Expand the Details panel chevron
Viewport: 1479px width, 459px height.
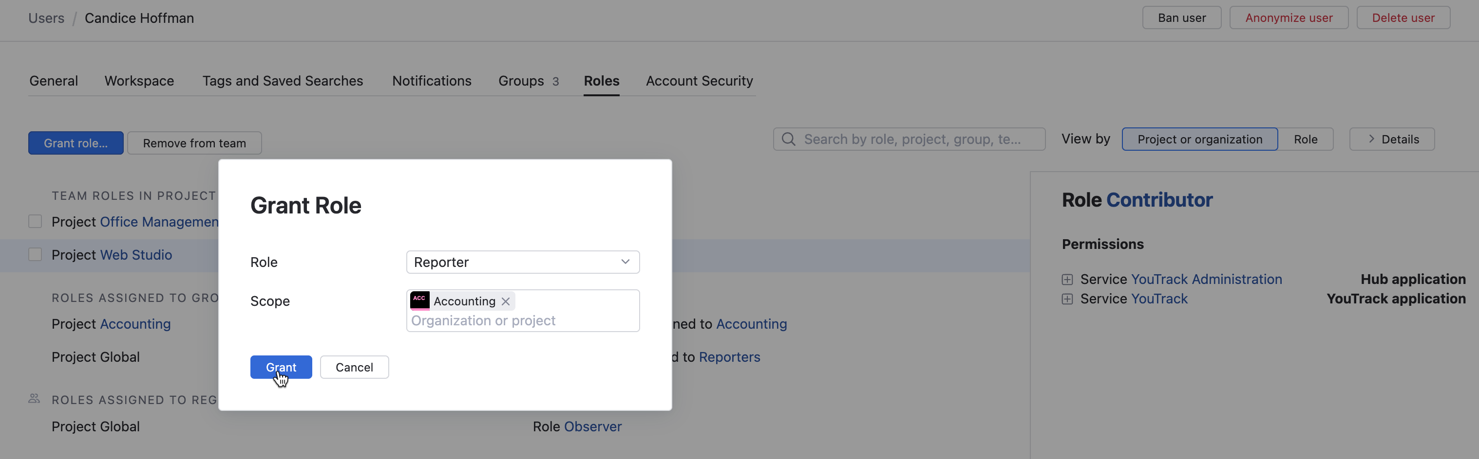[1371, 139]
